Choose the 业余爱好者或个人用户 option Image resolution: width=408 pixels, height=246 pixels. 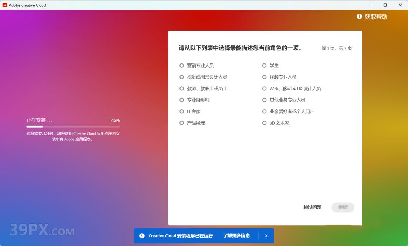tap(264, 111)
